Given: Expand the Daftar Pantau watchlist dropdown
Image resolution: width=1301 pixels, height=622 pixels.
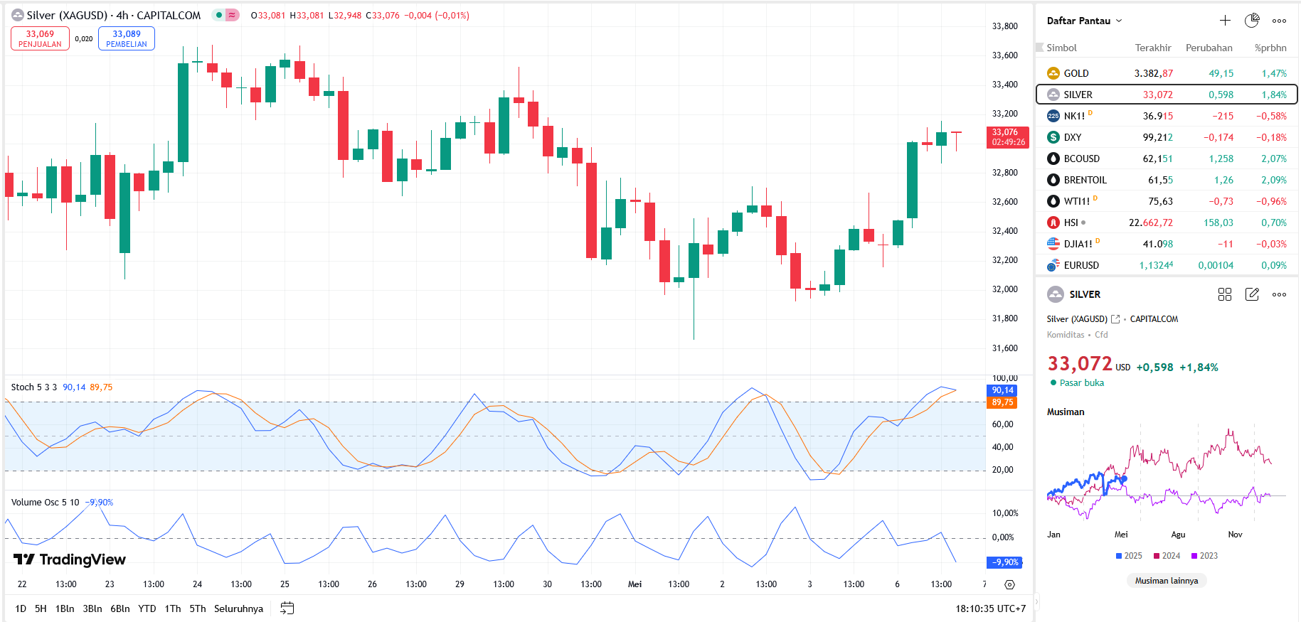Looking at the screenshot, I should (x=1084, y=21).
